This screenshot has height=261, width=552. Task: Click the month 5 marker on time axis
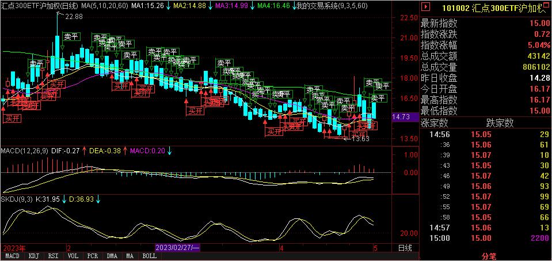(375, 248)
